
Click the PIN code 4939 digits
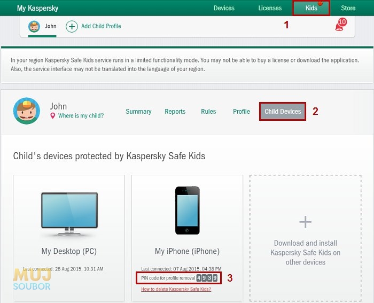click(207, 278)
